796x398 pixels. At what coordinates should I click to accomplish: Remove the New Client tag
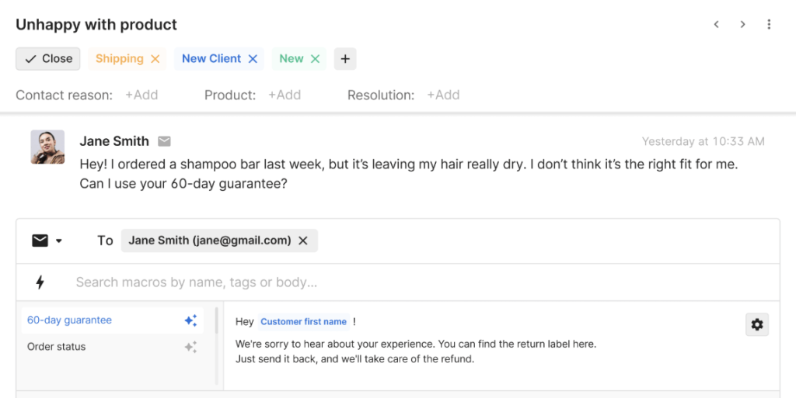click(x=252, y=59)
